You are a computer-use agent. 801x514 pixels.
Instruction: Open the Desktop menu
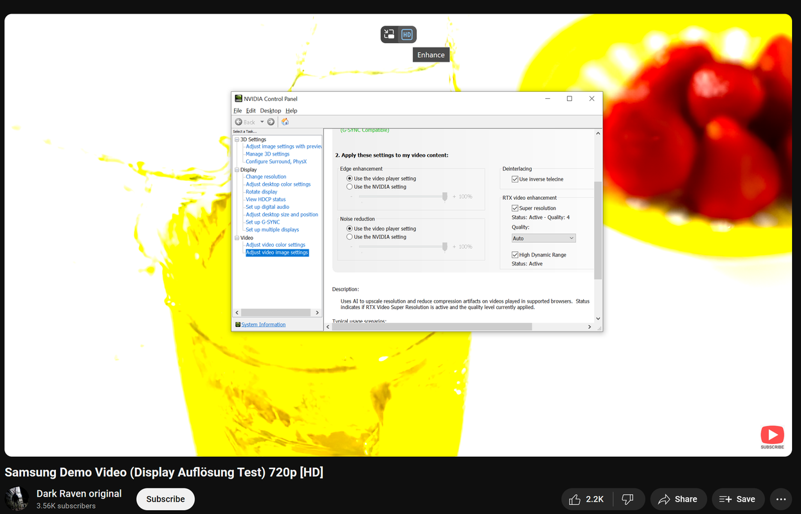pyautogui.click(x=271, y=111)
